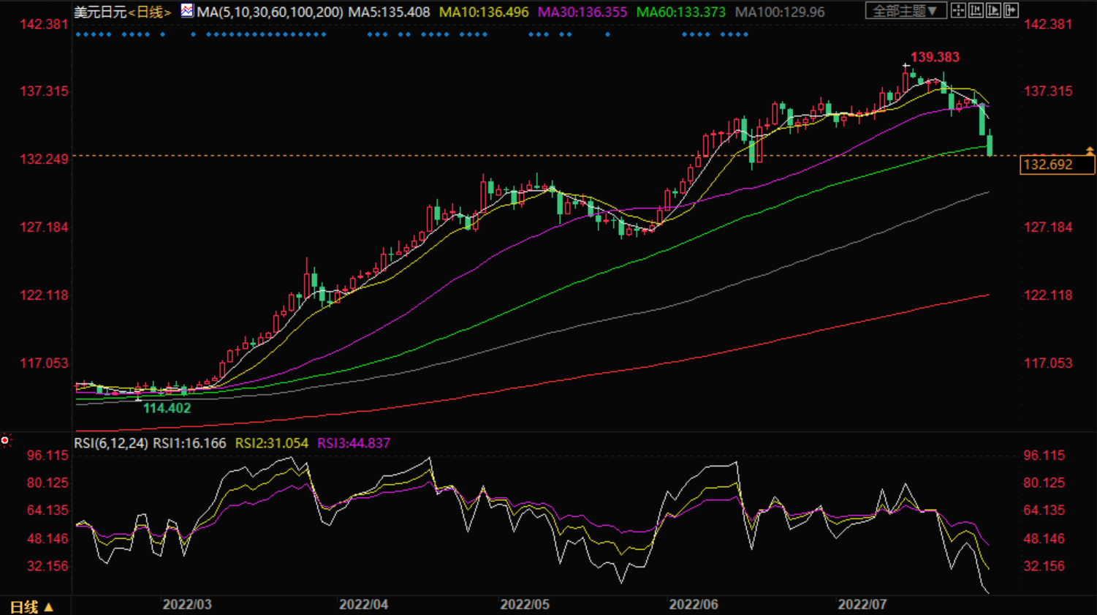Click the 美元日元 symbol name

point(100,12)
